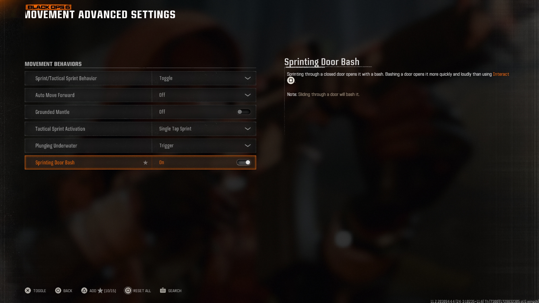Click the Circle button back icon

pyautogui.click(x=58, y=290)
